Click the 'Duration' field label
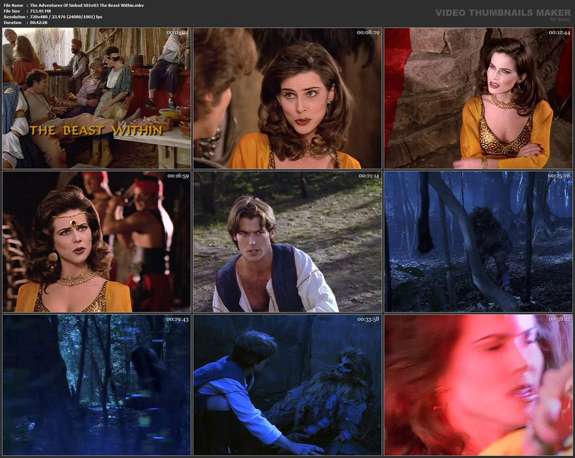575x458 pixels. pos(13,23)
